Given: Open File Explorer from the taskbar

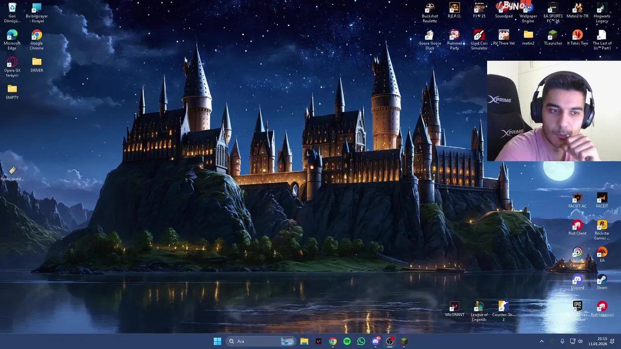Looking at the screenshot, I should [x=304, y=341].
